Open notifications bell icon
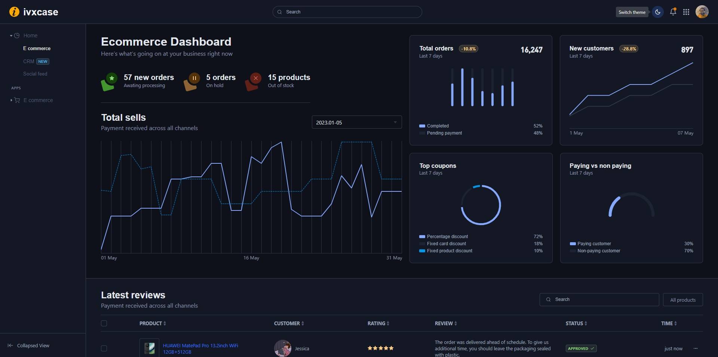This screenshot has width=718, height=357. pos(673,12)
